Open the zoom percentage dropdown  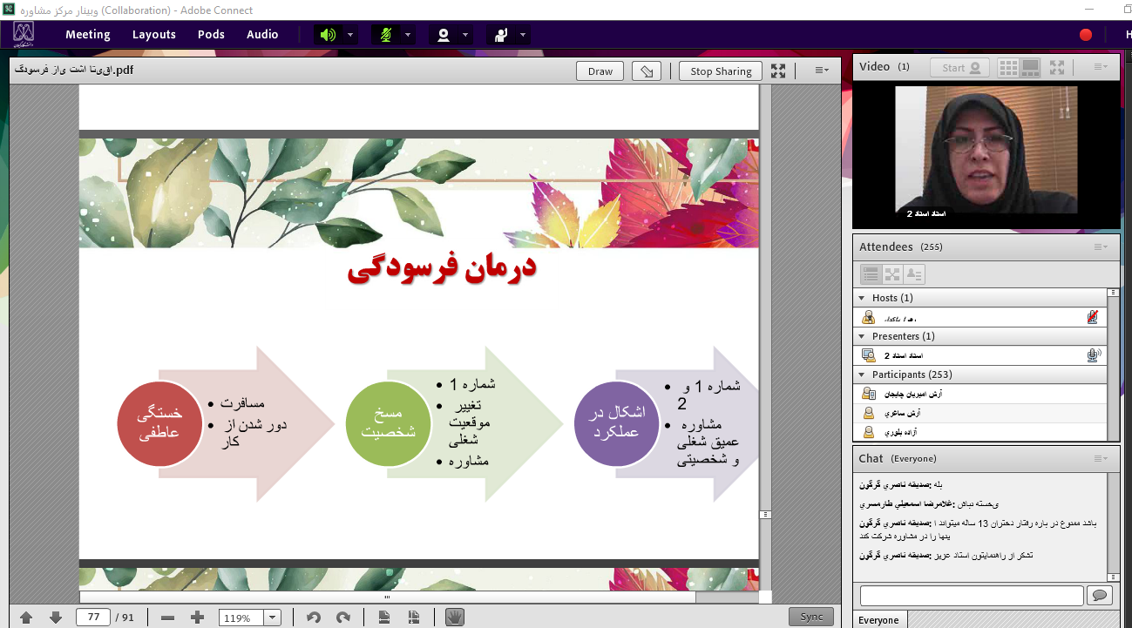[x=272, y=618]
